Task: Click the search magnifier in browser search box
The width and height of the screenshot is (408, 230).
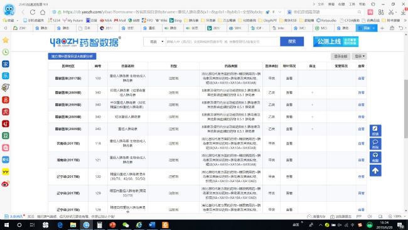Action: 359,12
